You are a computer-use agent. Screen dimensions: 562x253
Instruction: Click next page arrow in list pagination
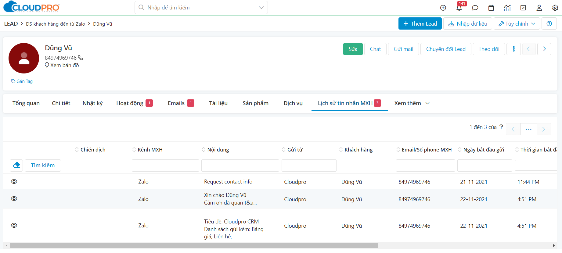544,129
